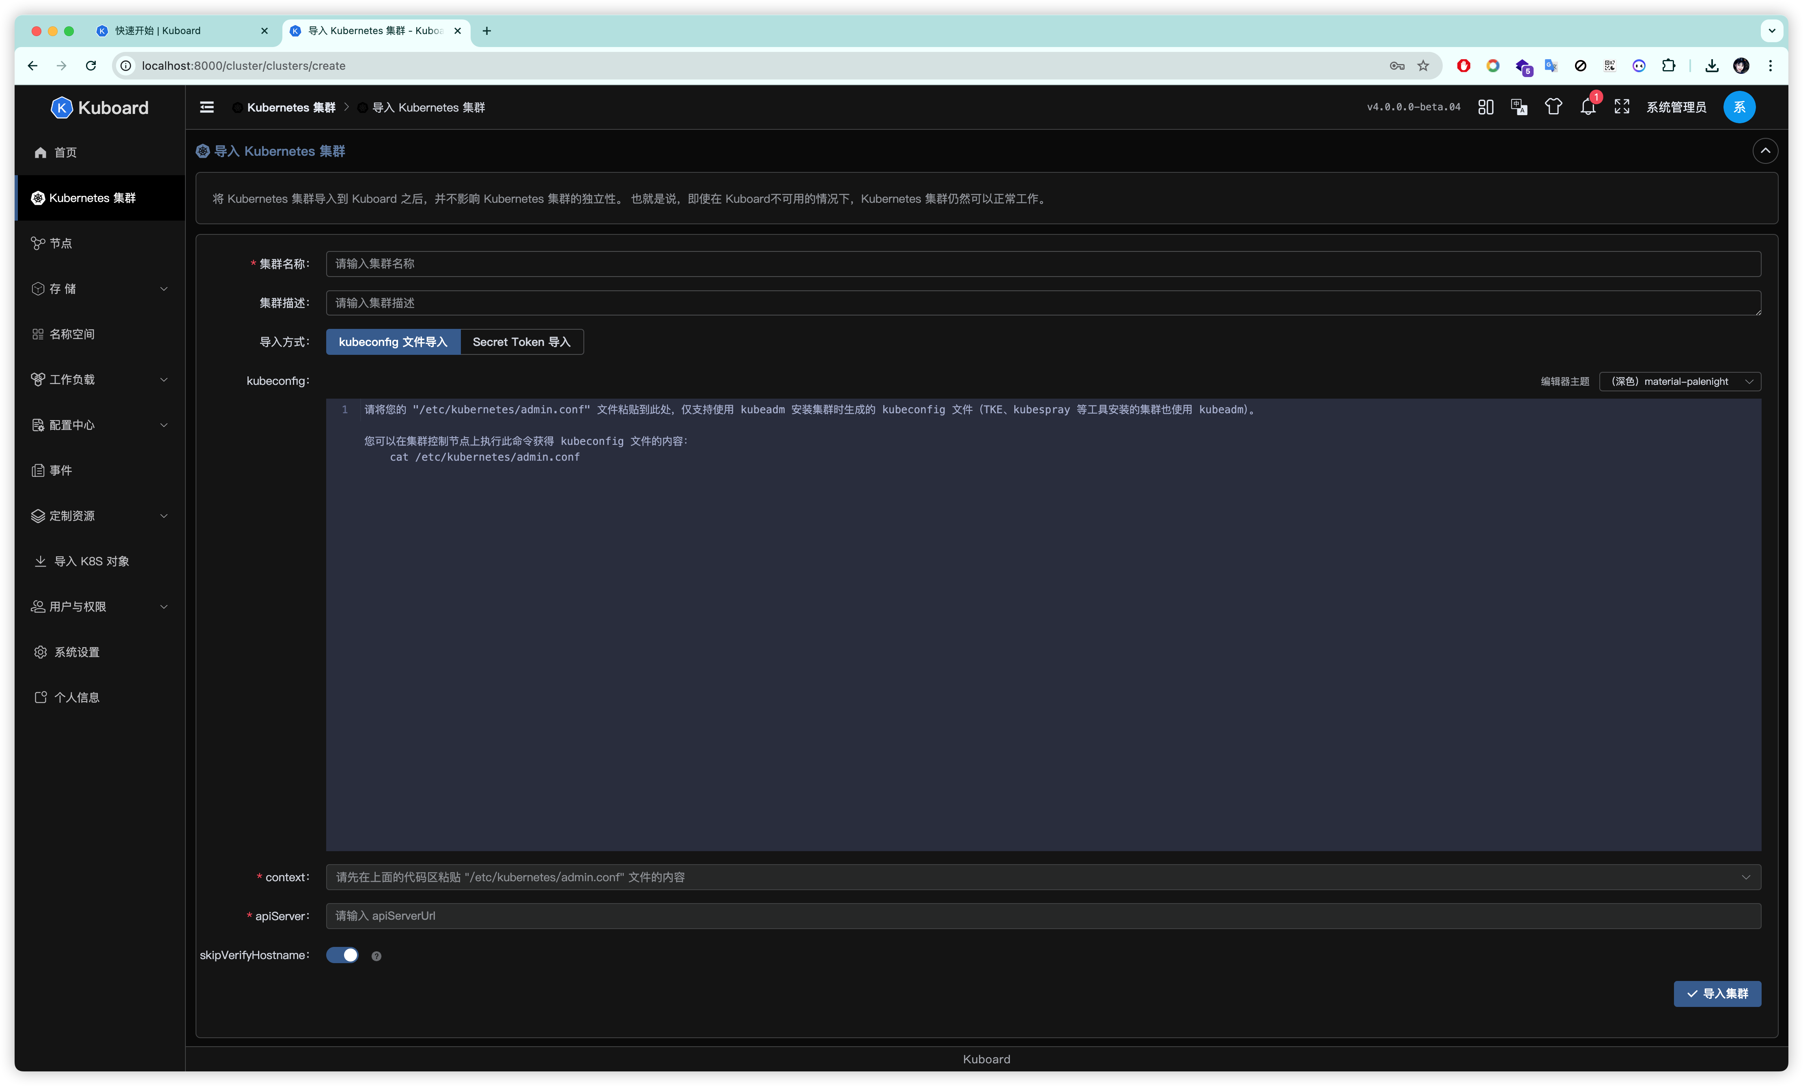Screen dimensions: 1803x1086
Task: Click the 导入集群 submit button
Action: 1717,993
